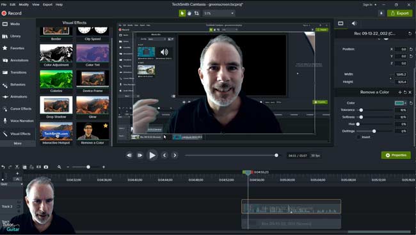The width and height of the screenshot is (416, 235).
Task: Click the Record button
Action: [x=12, y=13]
